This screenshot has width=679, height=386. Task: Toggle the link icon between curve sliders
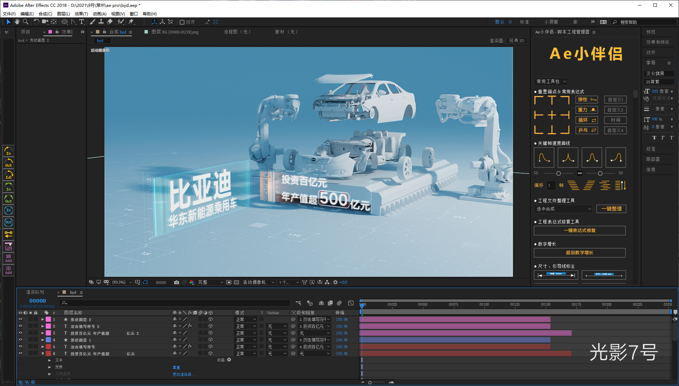coord(580,173)
